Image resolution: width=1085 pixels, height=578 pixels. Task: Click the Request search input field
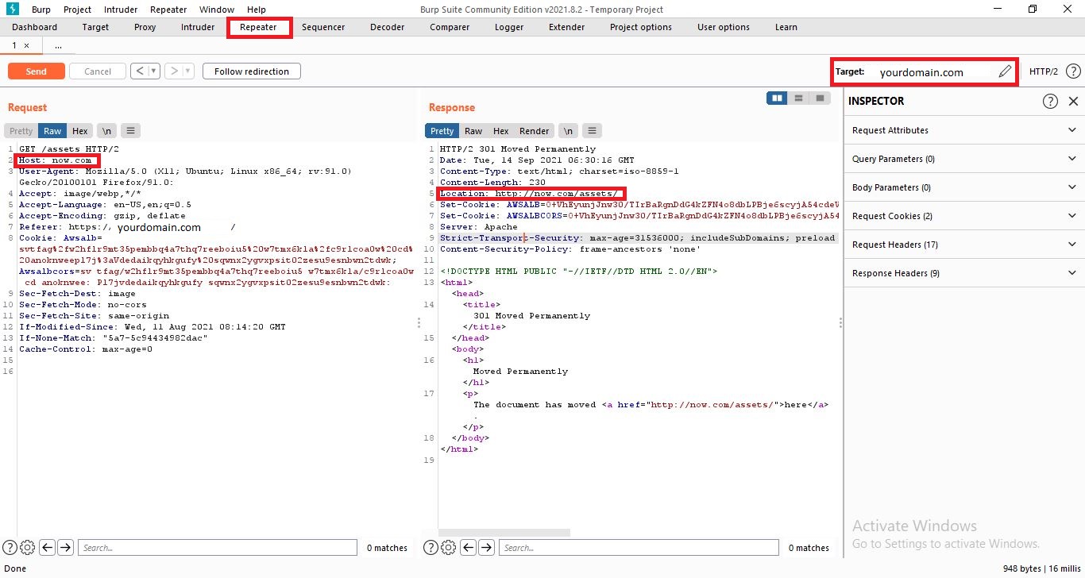218,547
